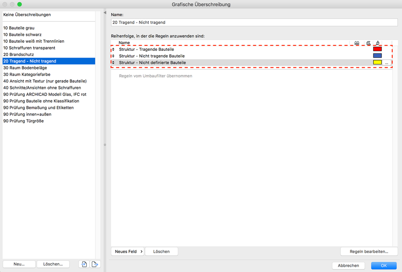Select 40 Schnitte/Ansichten ohne Schraffuren
The width and height of the screenshot is (402, 272).
(49, 88)
